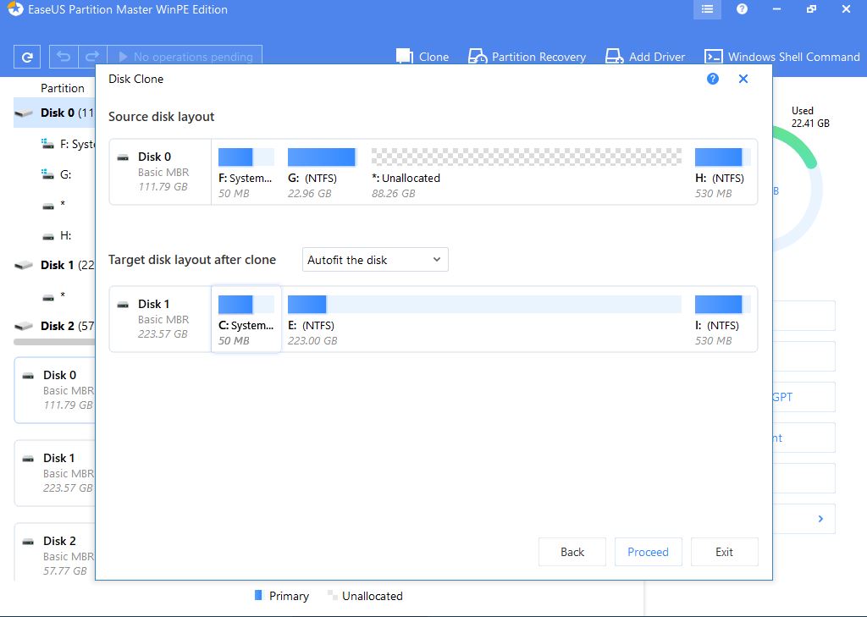Click the Back button
Viewport: 867px width, 617px height.
572,552
